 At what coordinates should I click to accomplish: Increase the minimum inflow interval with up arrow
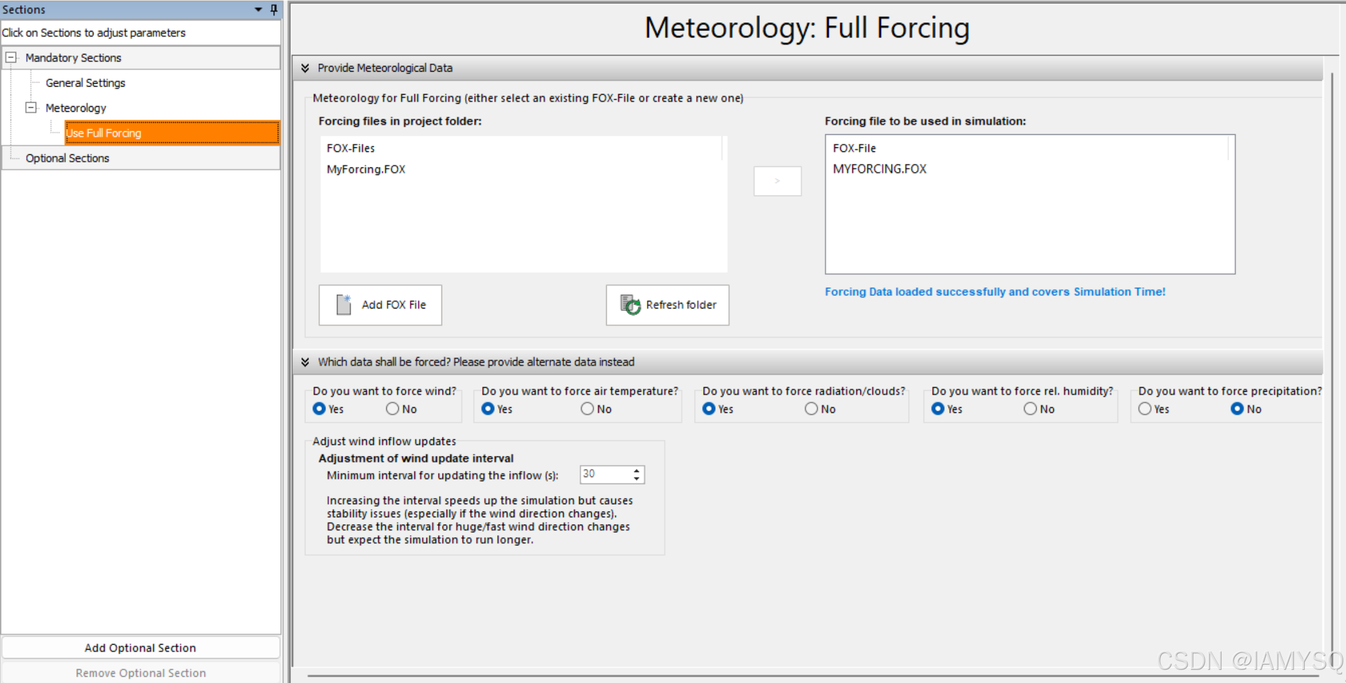637,471
